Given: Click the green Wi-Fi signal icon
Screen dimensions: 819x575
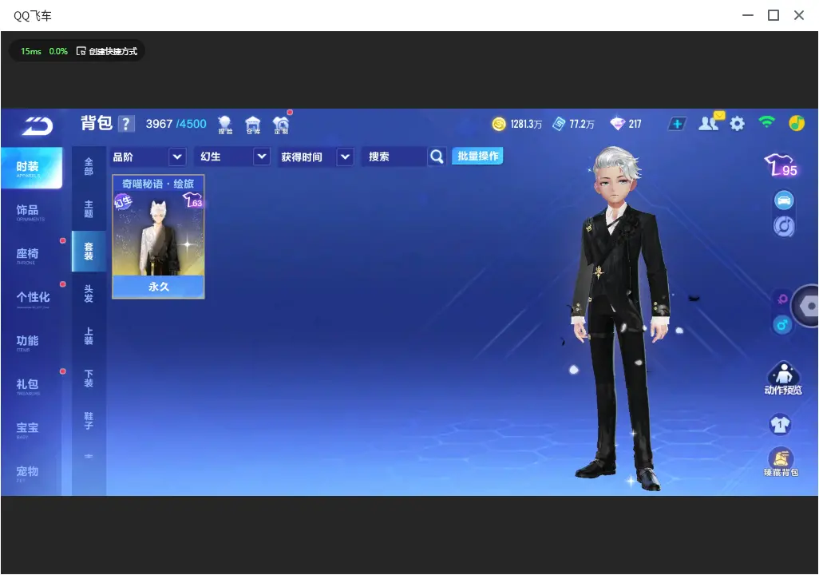Looking at the screenshot, I should pyautogui.click(x=766, y=123).
